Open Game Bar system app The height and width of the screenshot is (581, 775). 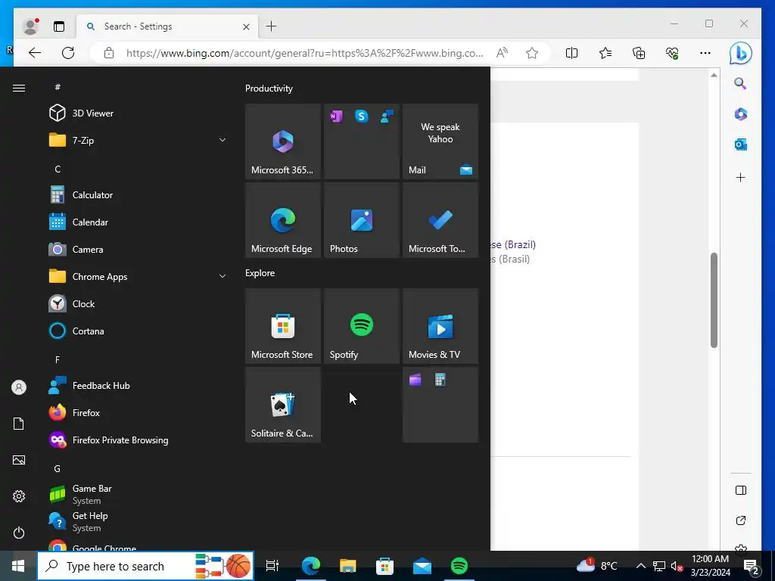coord(139,494)
